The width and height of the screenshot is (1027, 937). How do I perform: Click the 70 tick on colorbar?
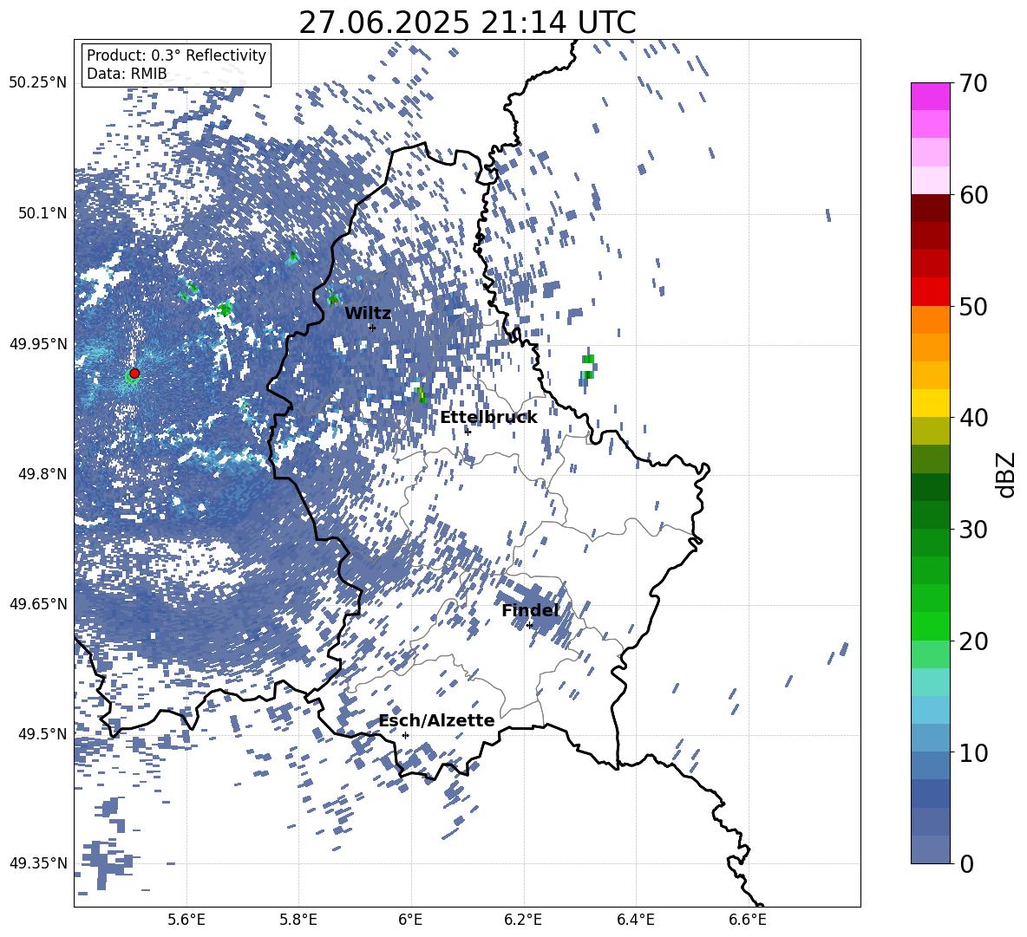point(973,83)
